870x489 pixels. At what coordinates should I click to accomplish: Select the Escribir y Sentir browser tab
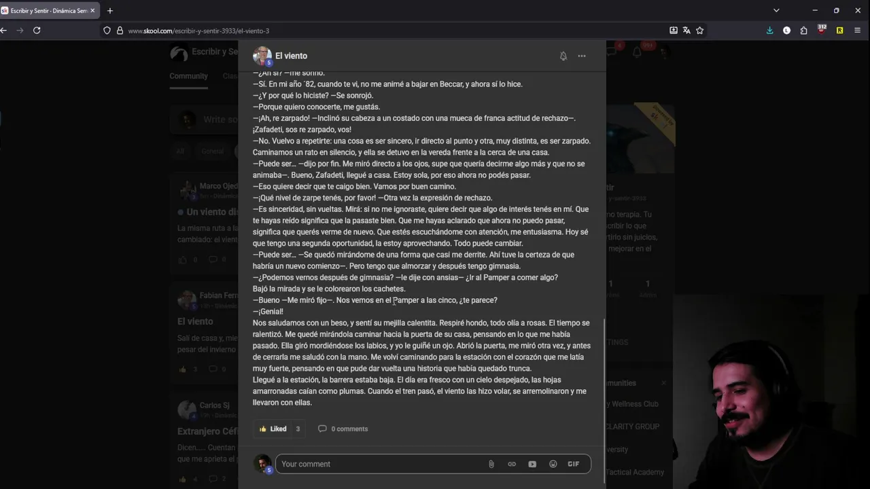click(50, 10)
